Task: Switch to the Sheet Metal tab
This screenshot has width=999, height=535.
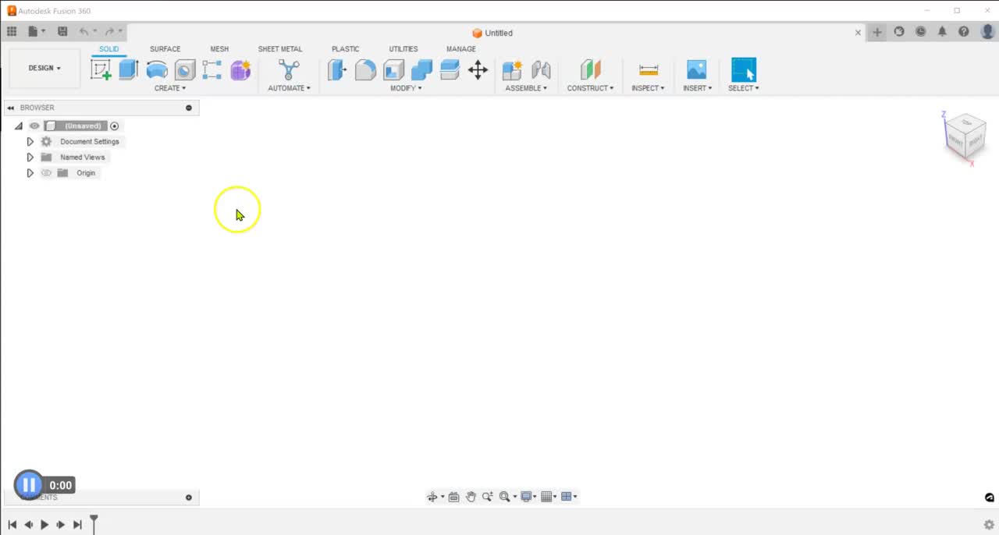Action: click(x=279, y=48)
